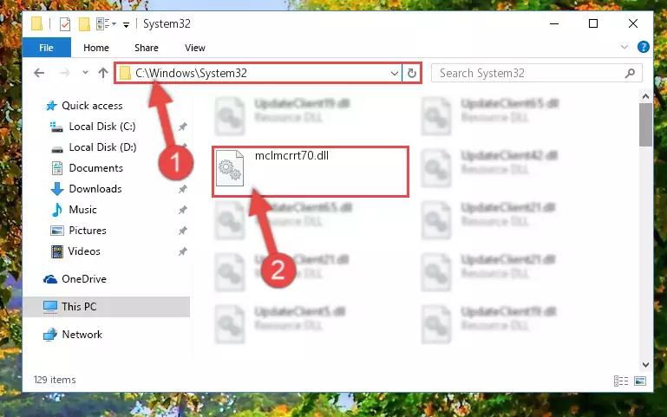Screen dimensions: 667x417
Task: Refresh the System32 folder view
Action: [411, 73]
